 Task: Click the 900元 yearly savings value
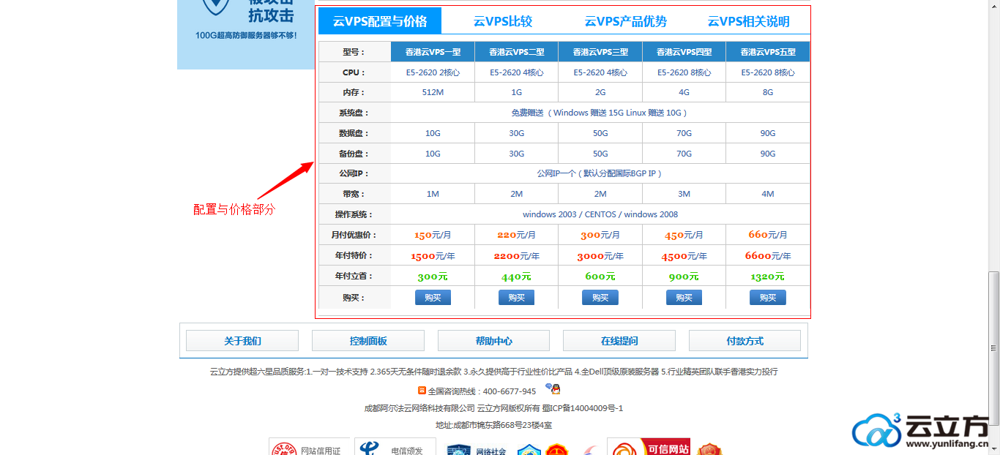(x=684, y=277)
